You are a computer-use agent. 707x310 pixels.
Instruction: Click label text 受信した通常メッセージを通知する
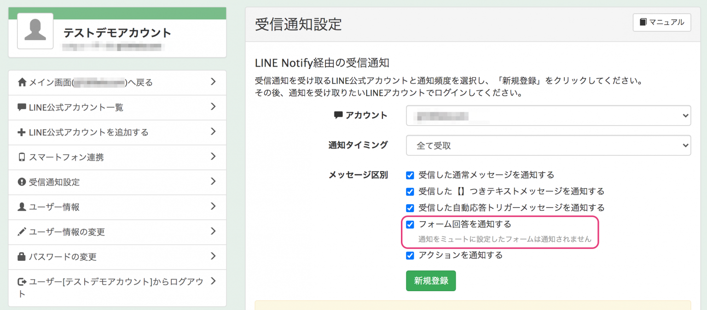click(x=486, y=175)
